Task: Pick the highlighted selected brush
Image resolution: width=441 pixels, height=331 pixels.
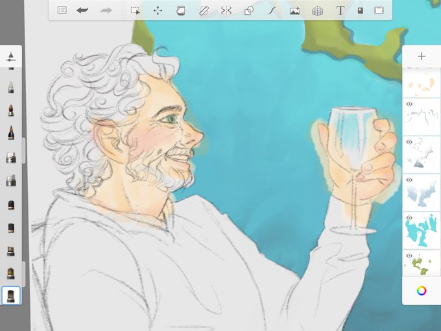Action: [10, 295]
